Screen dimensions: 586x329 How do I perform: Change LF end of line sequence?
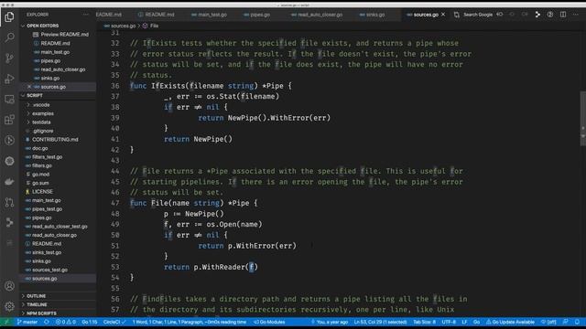464,322
